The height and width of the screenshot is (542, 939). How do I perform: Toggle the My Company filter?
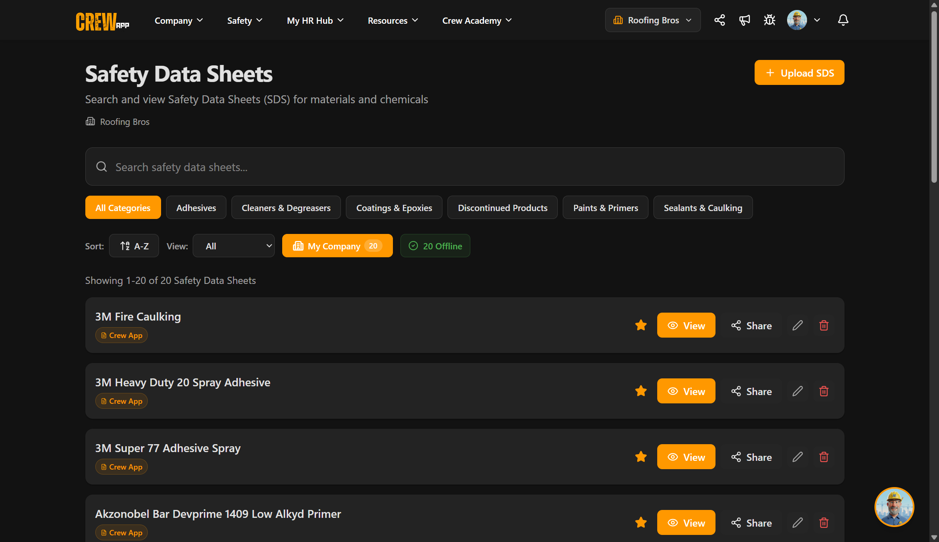[x=337, y=246]
